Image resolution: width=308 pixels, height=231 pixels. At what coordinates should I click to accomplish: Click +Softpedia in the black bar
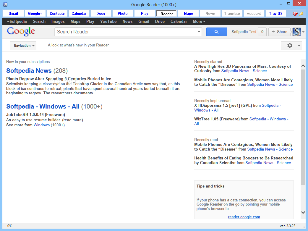click(17, 21)
